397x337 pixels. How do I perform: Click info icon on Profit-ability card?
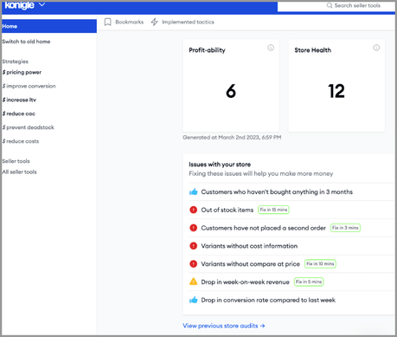point(271,48)
